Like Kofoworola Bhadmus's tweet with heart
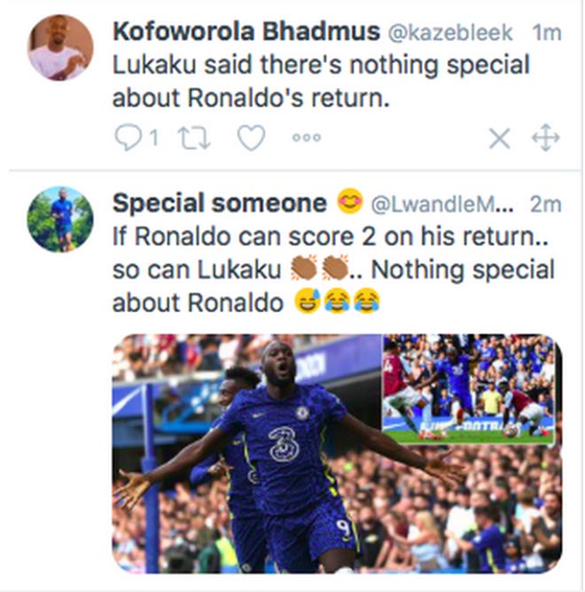Viewport: 585px width, 592px height. tap(251, 137)
